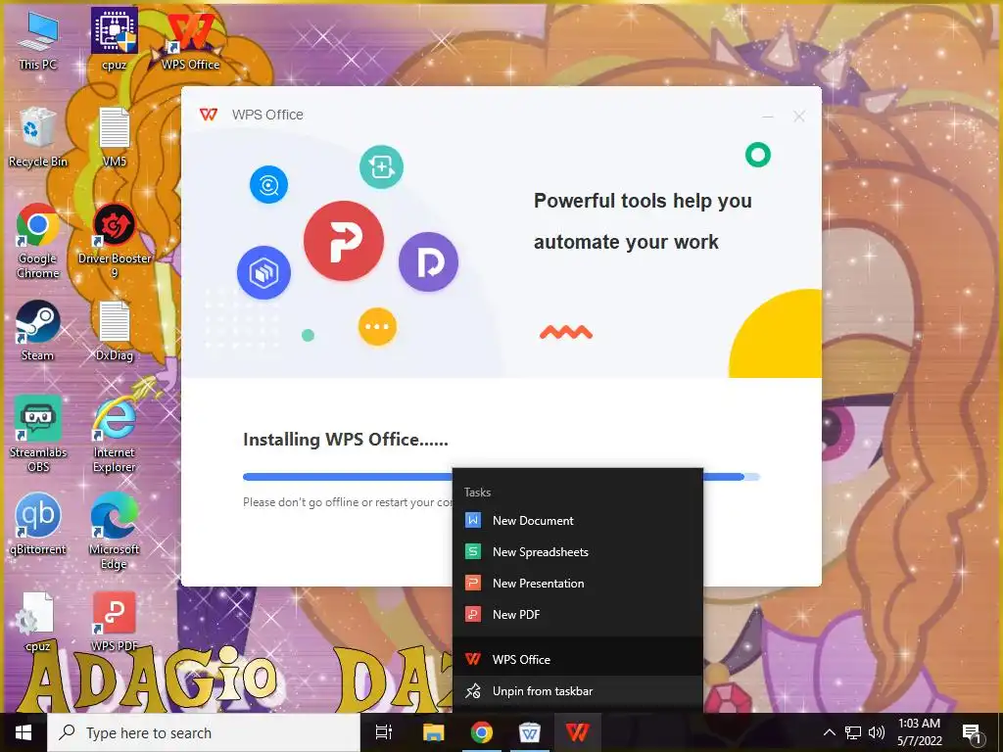Image resolution: width=1003 pixels, height=752 pixels.
Task: Open the Windows Start menu
Action: pos(24,732)
